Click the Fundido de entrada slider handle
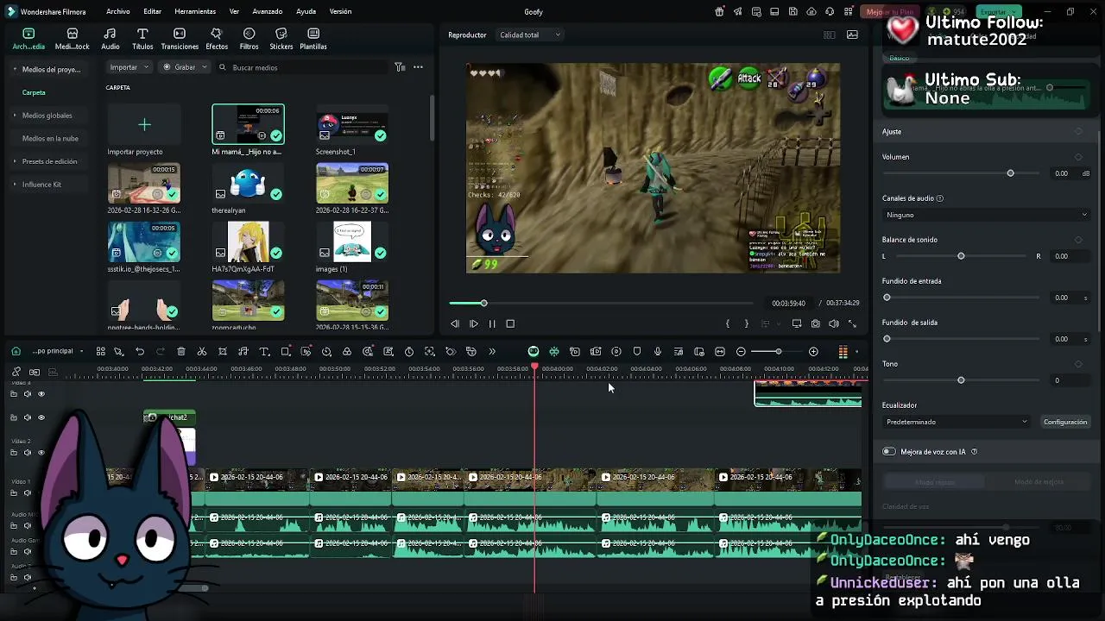Viewport: 1105px width, 621px height. click(x=887, y=298)
